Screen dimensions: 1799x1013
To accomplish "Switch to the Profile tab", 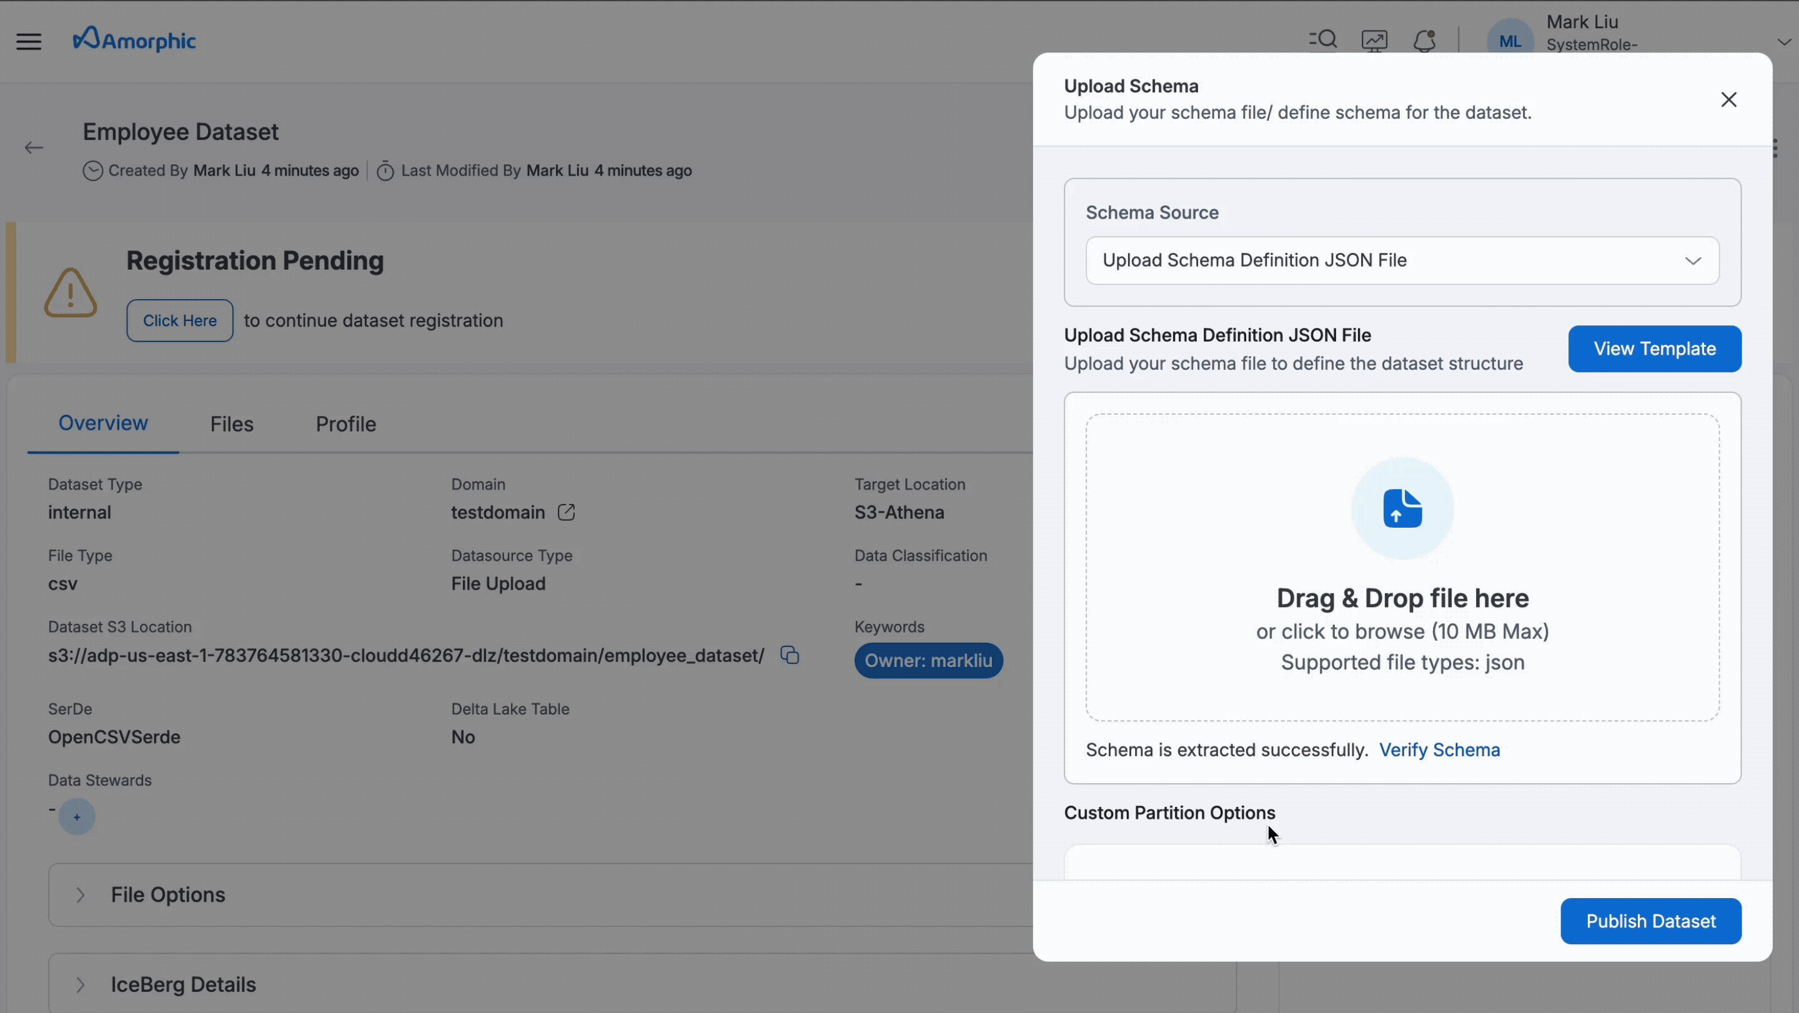I will click(345, 424).
